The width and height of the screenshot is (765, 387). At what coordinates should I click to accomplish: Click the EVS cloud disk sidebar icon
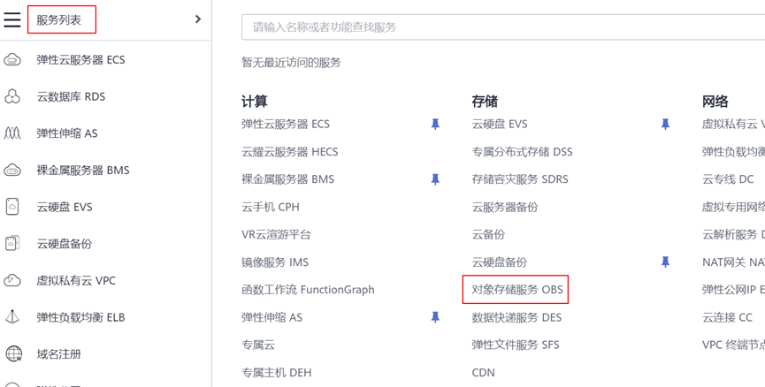point(12,207)
